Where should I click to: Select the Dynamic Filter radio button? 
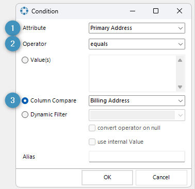(x=25, y=114)
